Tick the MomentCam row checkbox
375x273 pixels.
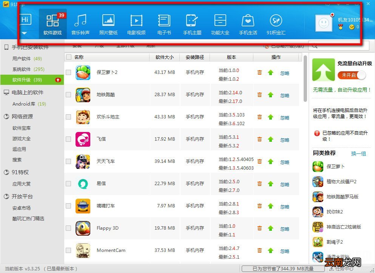click(68, 250)
